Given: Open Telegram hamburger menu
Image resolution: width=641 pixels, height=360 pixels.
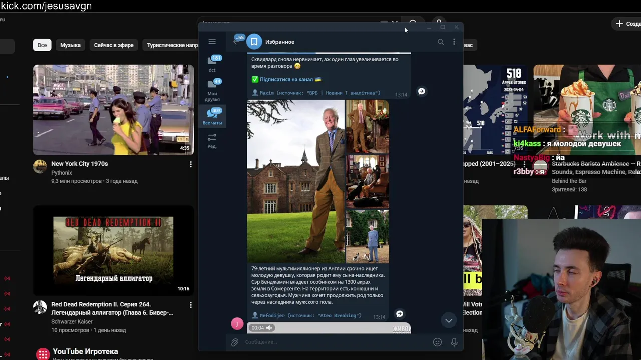Looking at the screenshot, I should tap(212, 42).
